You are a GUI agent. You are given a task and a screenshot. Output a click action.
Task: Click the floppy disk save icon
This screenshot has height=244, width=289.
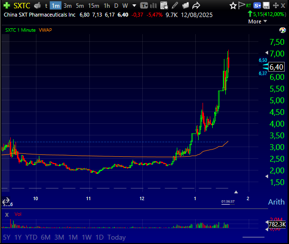pyautogui.click(x=266, y=5)
